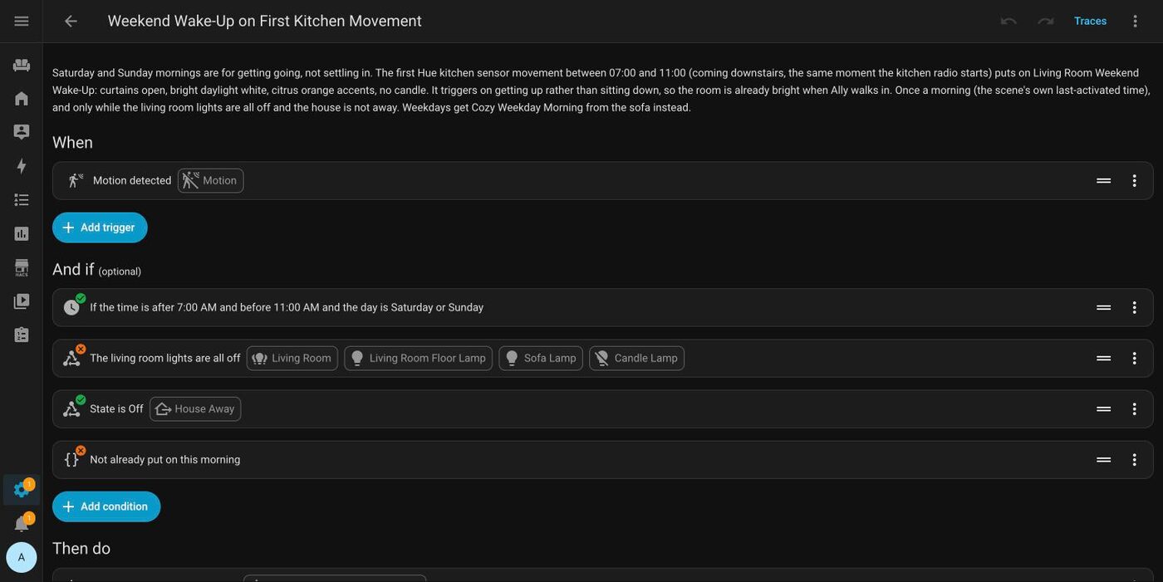The width and height of the screenshot is (1163, 582).
Task: Open user profile avatar A
Action: pyautogui.click(x=22, y=558)
